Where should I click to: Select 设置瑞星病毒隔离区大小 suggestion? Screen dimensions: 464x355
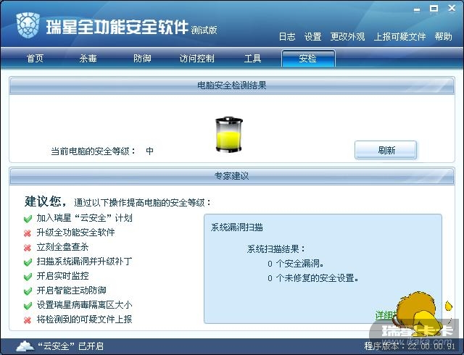tap(84, 305)
